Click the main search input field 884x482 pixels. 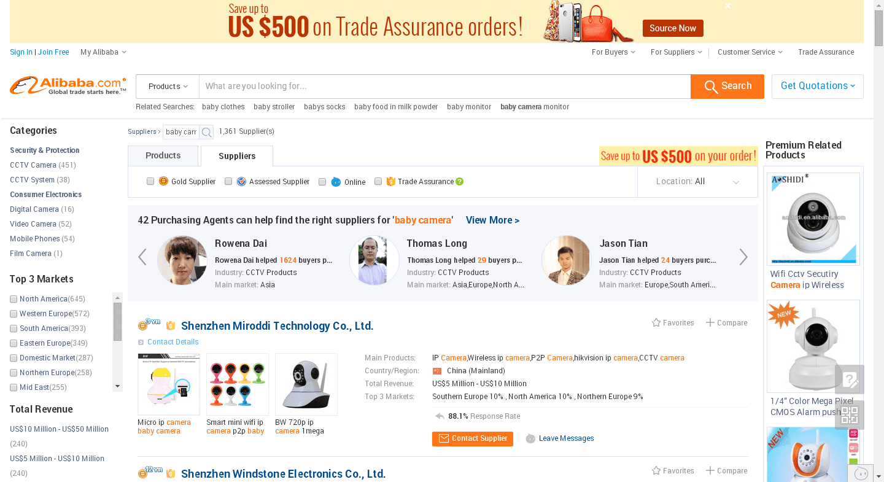click(445, 87)
